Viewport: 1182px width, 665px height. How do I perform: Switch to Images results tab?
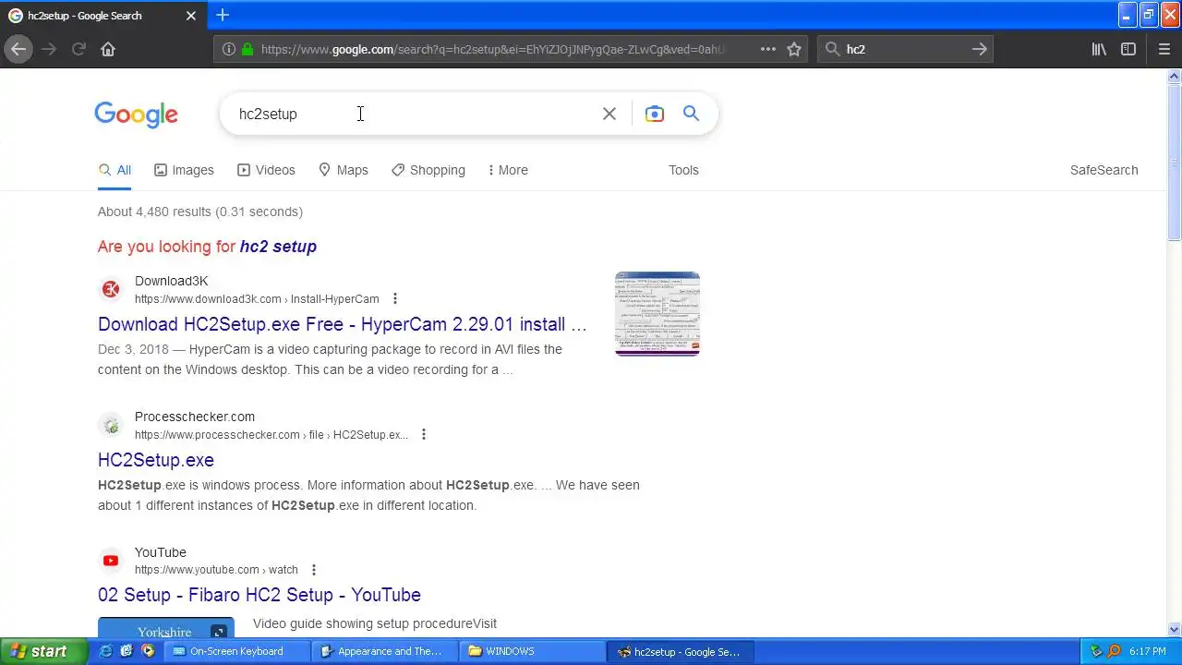[x=184, y=170]
